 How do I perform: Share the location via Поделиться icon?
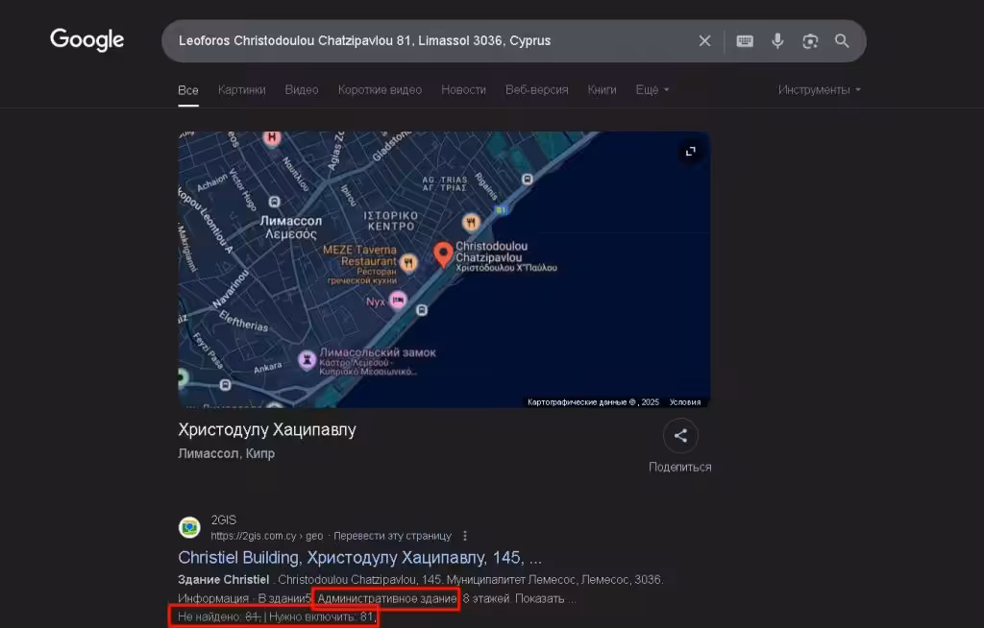click(x=680, y=435)
